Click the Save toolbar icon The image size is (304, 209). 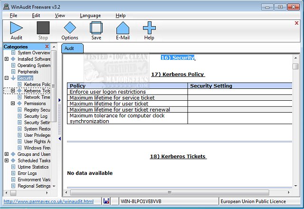pos(96,28)
